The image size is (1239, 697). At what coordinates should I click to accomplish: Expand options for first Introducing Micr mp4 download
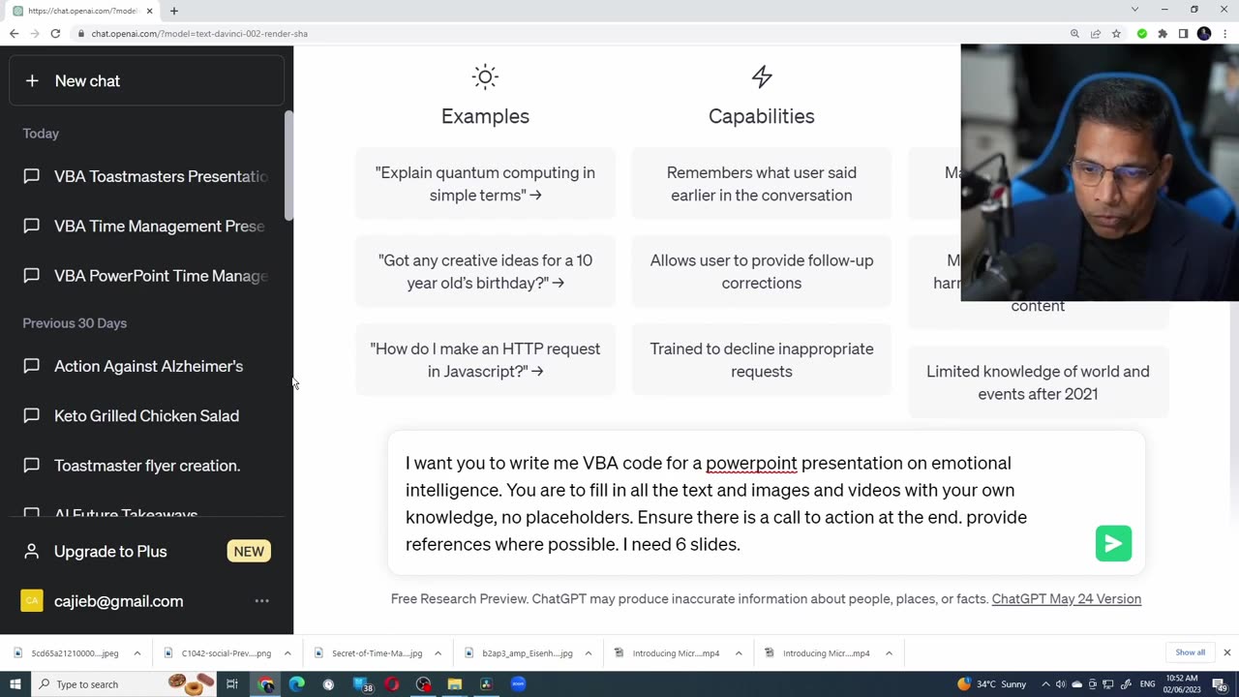point(739,653)
